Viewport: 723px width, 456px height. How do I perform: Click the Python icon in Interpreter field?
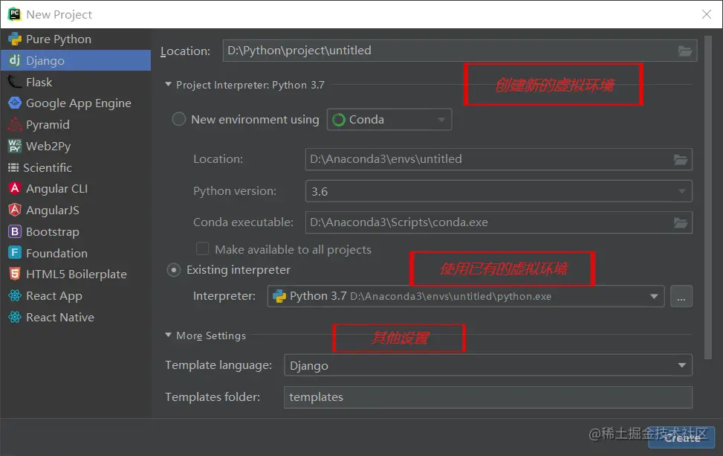click(279, 296)
